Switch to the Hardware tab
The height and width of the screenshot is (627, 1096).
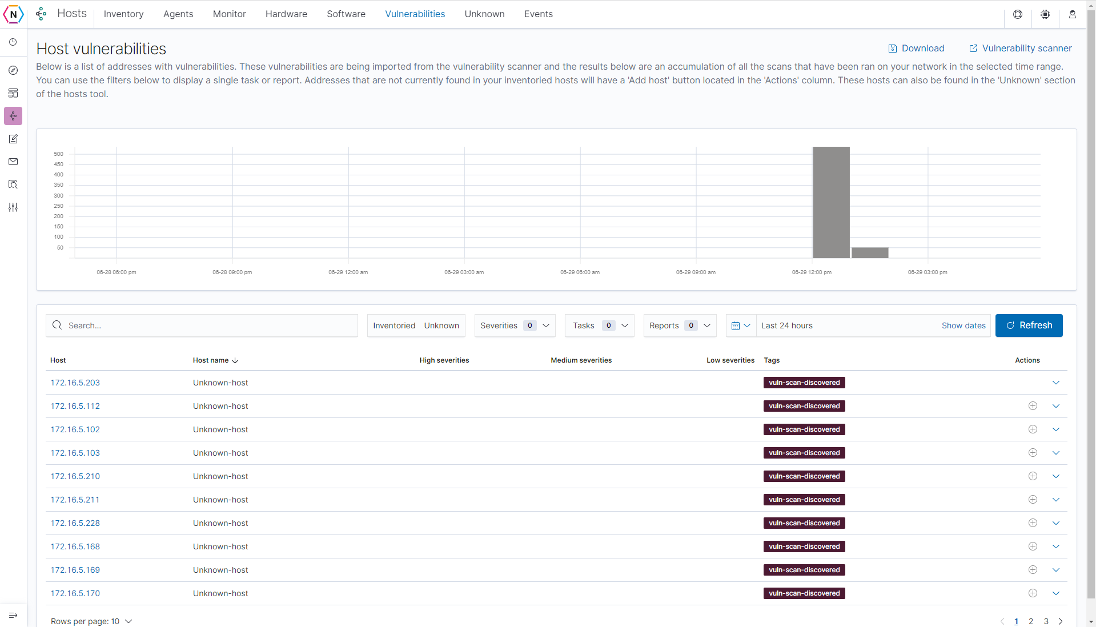point(286,14)
